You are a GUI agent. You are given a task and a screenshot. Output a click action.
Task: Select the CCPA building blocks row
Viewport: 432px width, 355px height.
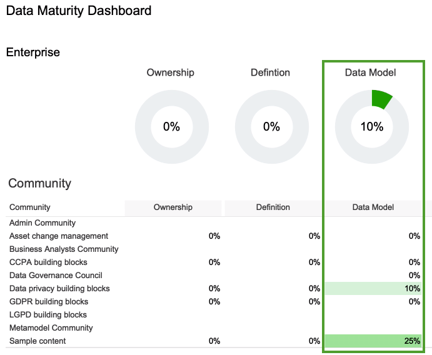48,262
